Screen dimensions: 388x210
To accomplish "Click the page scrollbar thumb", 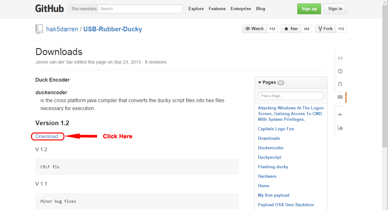I will 385,77.
